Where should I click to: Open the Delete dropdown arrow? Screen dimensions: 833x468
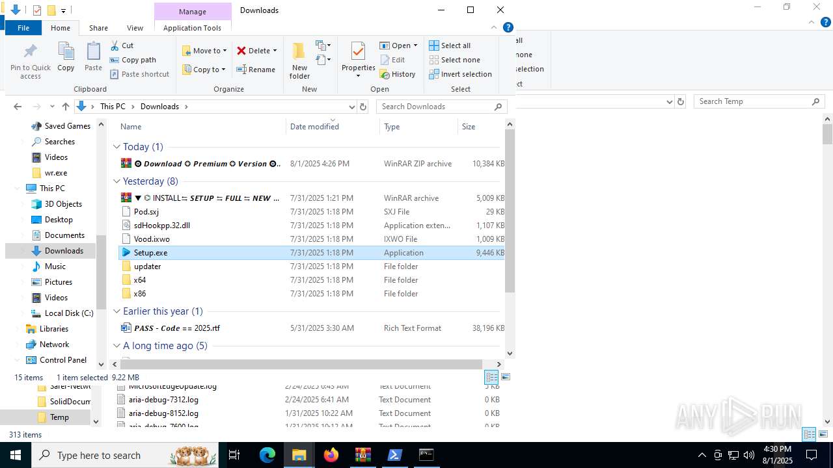click(x=275, y=51)
